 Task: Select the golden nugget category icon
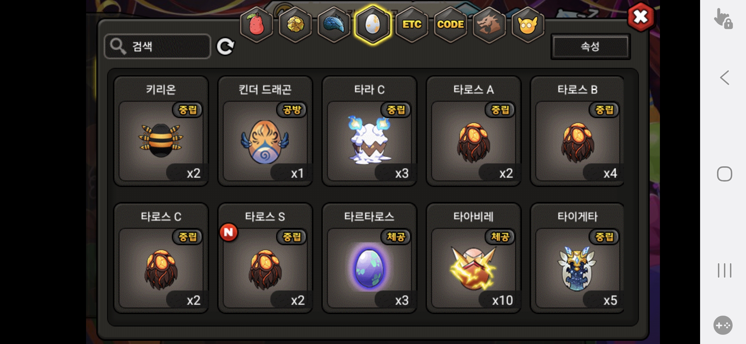(296, 25)
